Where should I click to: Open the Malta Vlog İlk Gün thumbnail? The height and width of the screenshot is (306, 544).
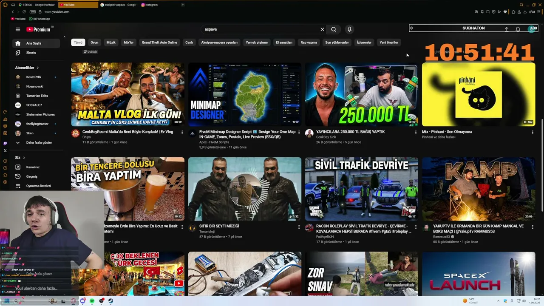tap(128, 94)
